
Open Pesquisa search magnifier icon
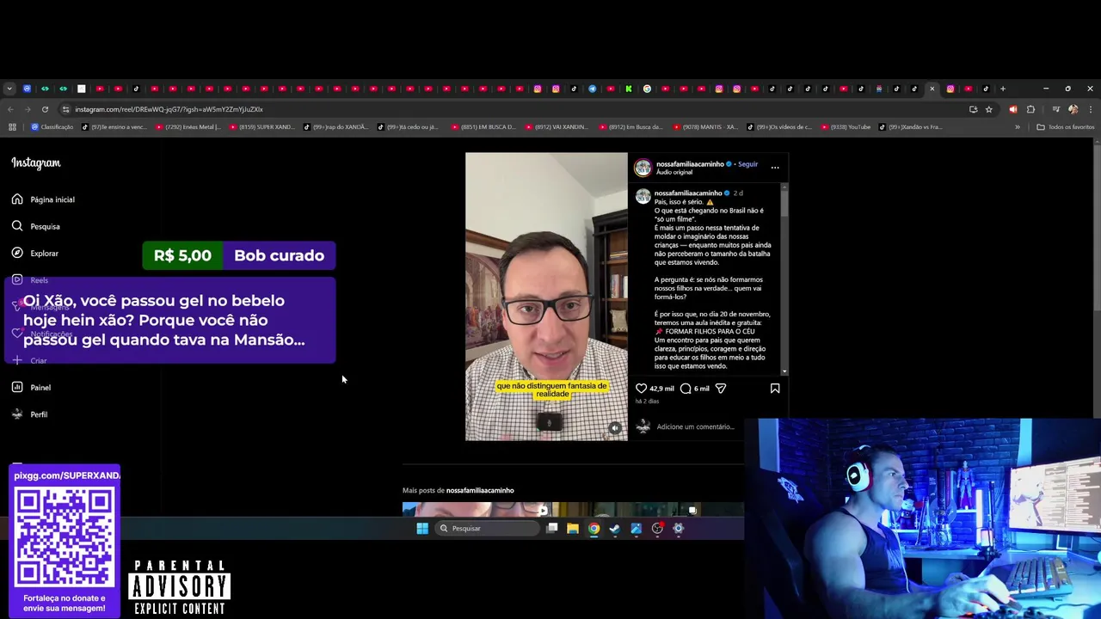tap(17, 226)
